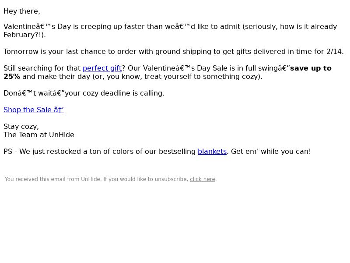Click the "2/14" delivery date text
Viewport: 350px width, 263px height.
click(334, 52)
